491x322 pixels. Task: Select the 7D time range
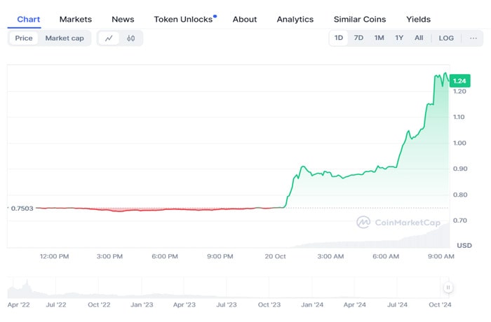[358, 38]
